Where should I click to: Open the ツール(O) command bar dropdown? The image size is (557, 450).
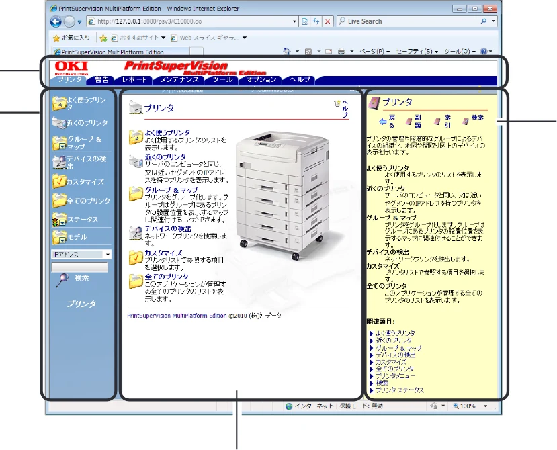click(x=460, y=52)
